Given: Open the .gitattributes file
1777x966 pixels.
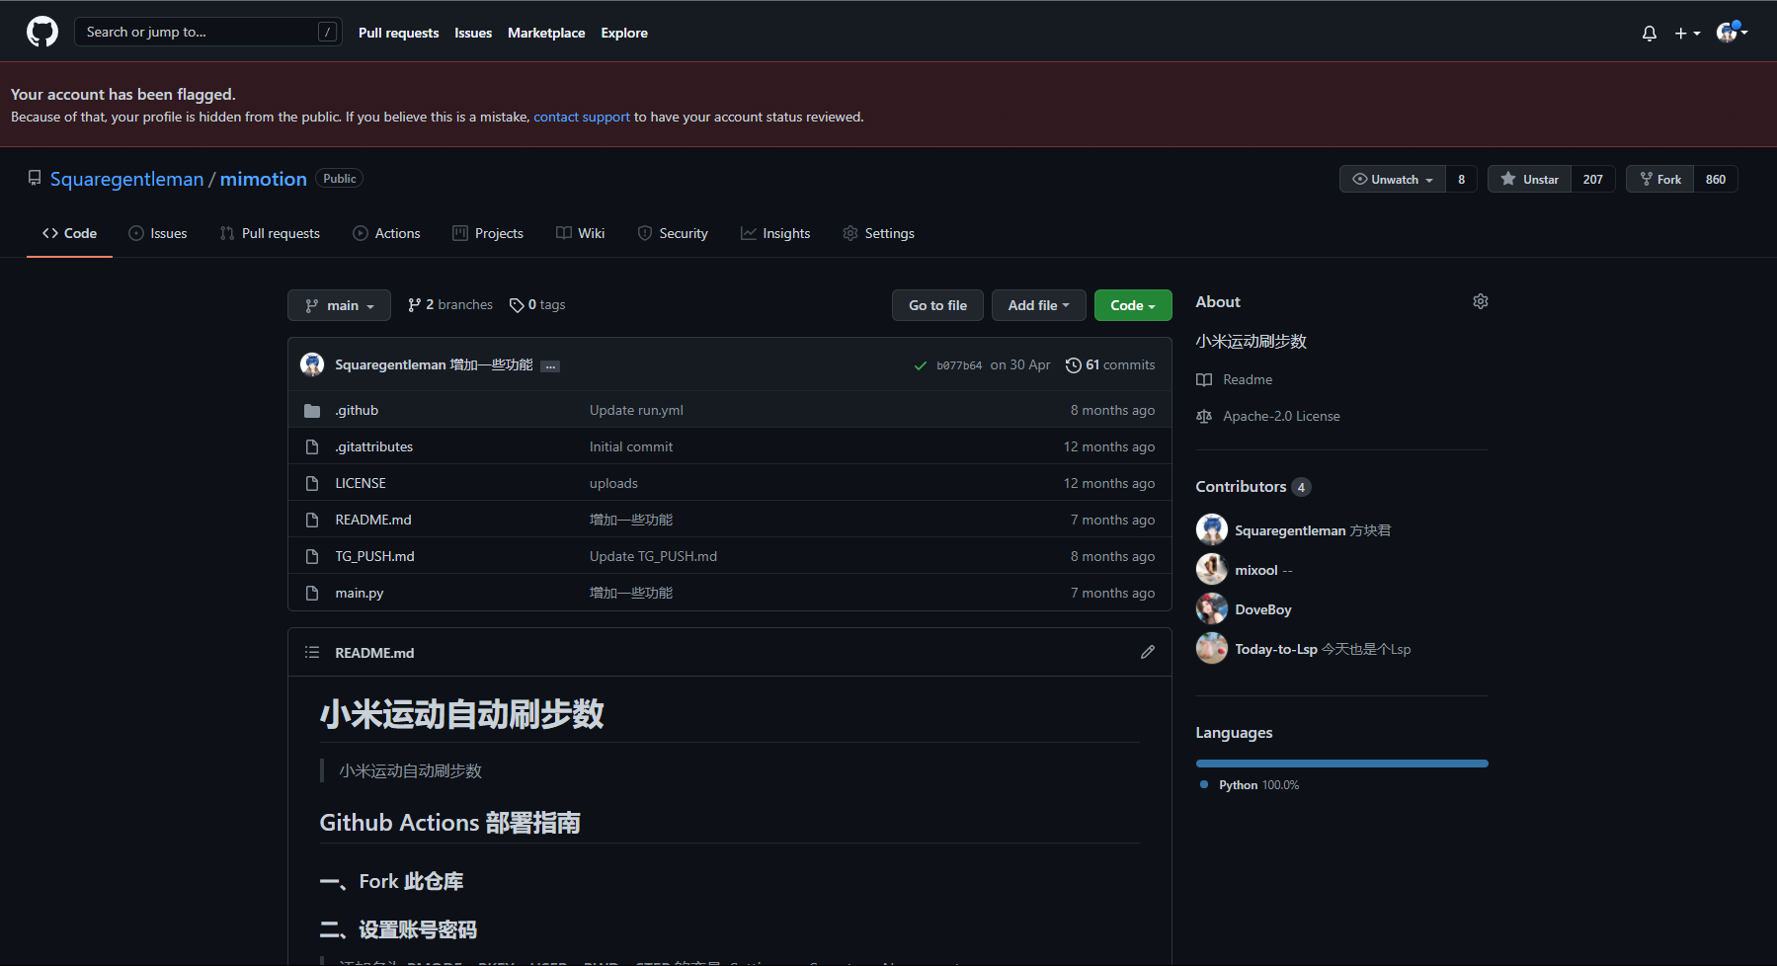Looking at the screenshot, I should (374, 446).
